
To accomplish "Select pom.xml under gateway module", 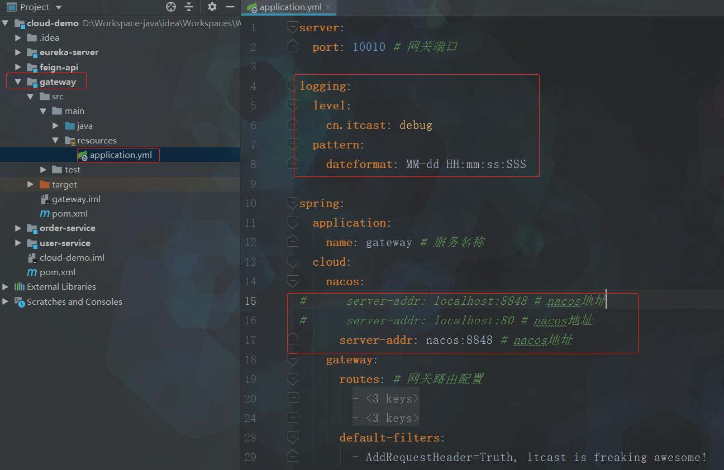I will [x=70, y=214].
